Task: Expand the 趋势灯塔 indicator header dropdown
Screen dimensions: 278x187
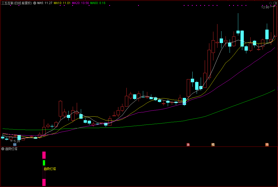Action: [3, 149]
